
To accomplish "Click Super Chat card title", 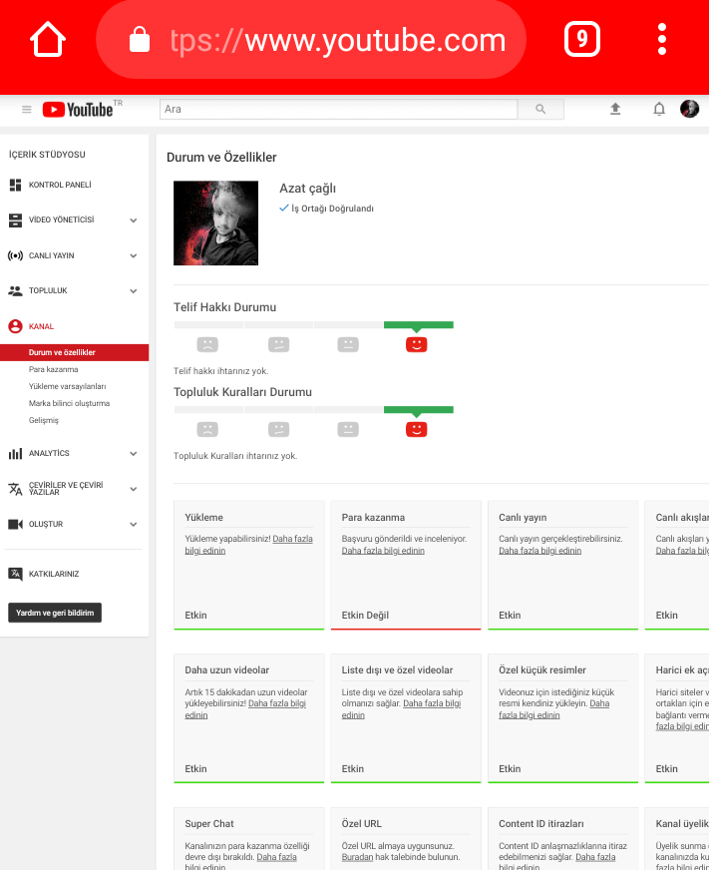I will 209,823.
